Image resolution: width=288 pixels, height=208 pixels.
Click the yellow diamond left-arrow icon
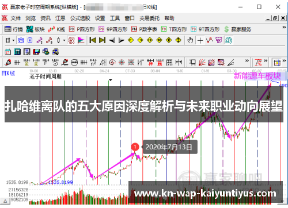click(x=131, y=40)
